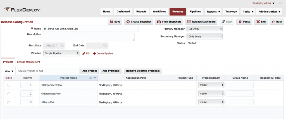Click the Add Project(s) button
This screenshot has height=119, width=286.
(x=111, y=71)
